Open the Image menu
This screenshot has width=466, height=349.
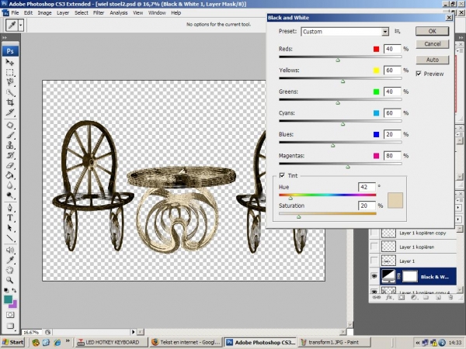(44, 12)
